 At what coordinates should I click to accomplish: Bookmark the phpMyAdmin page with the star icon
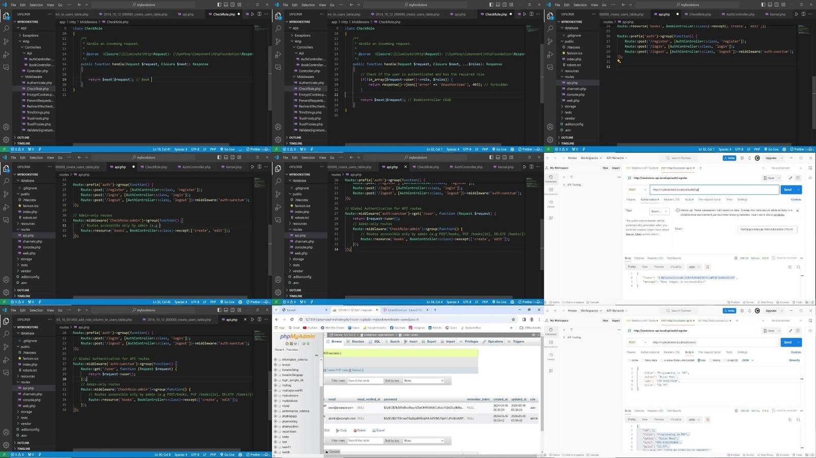pos(514,319)
